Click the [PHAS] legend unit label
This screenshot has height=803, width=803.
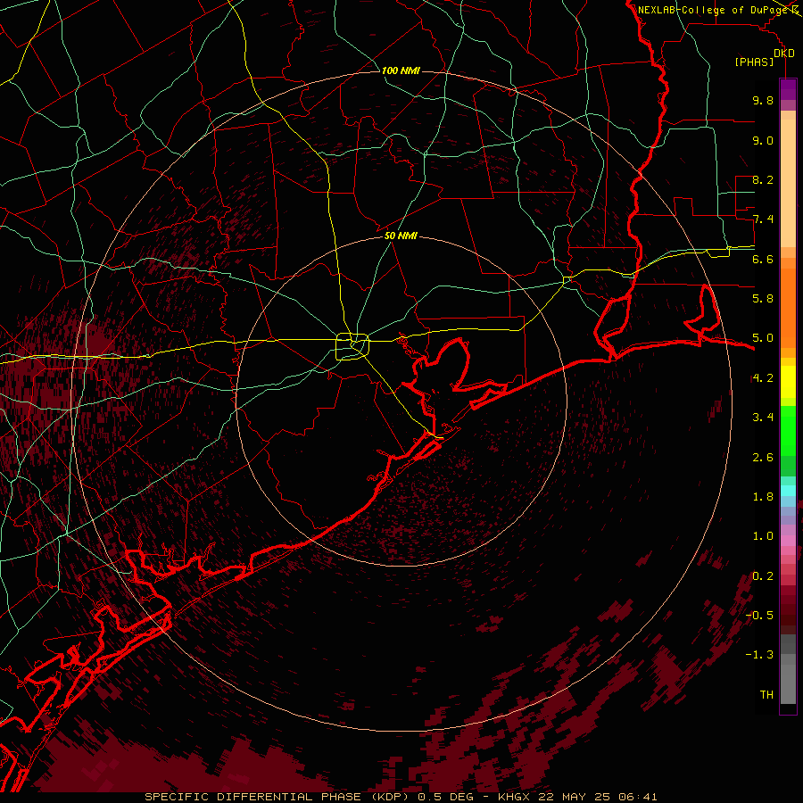754,62
